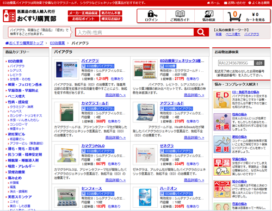Open the 禁煙治療薬 category
Screen dimensions: 272x211
(16, 172)
